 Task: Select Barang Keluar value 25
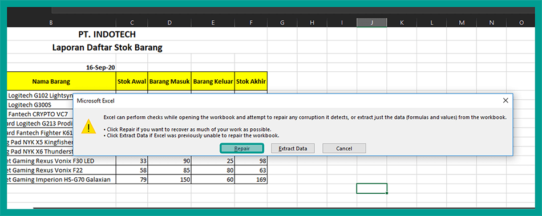tap(213, 161)
